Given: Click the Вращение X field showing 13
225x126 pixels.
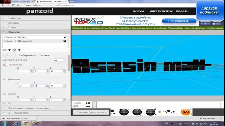Looking at the screenshot, I should 24,85.
